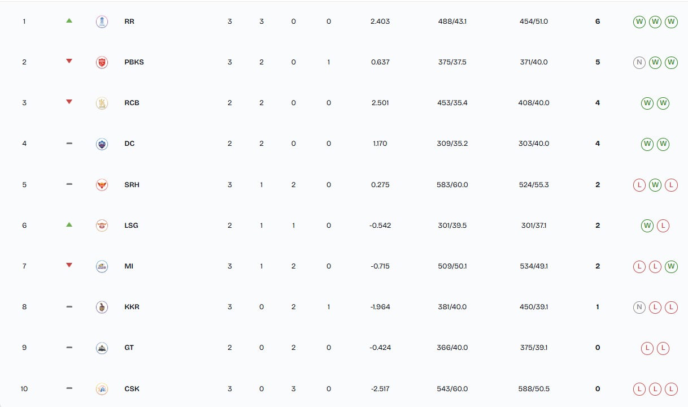The width and height of the screenshot is (688, 407).
Task: Click the MI team logo
Action: 102,266
